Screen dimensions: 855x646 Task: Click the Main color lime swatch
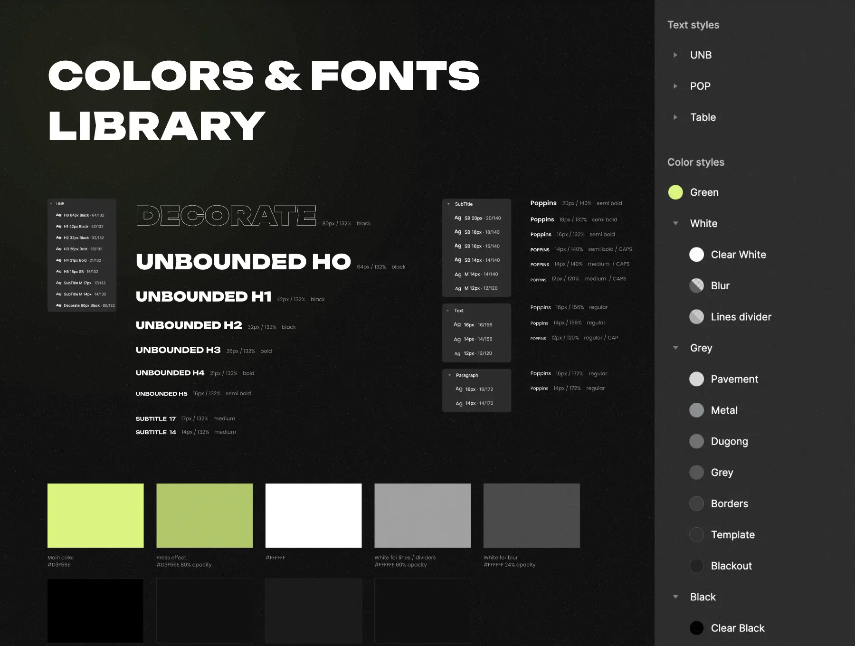pyautogui.click(x=95, y=515)
